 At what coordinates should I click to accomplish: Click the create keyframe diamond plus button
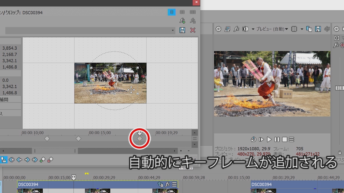pyautogui.click(x=42, y=160)
